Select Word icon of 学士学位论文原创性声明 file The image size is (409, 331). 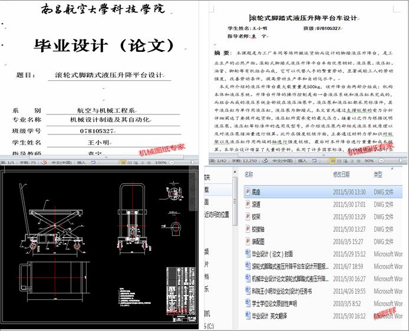tap(248, 303)
